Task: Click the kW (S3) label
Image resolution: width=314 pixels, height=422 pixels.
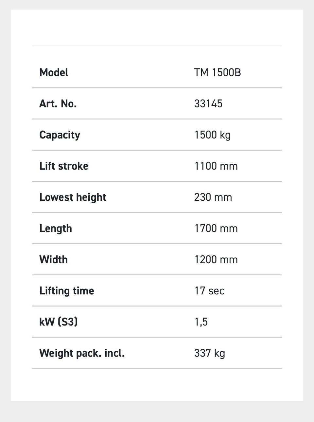Action: point(59,322)
